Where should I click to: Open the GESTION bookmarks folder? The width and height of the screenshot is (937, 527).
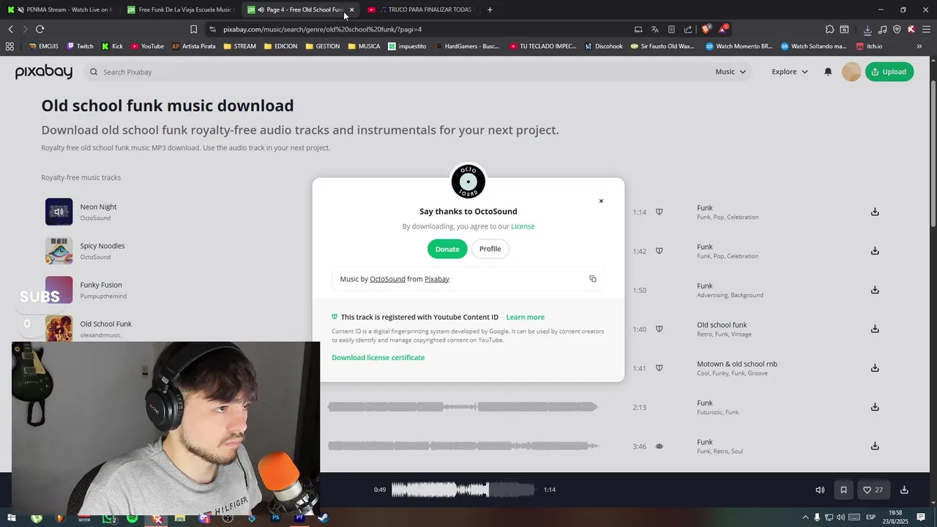click(322, 46)
